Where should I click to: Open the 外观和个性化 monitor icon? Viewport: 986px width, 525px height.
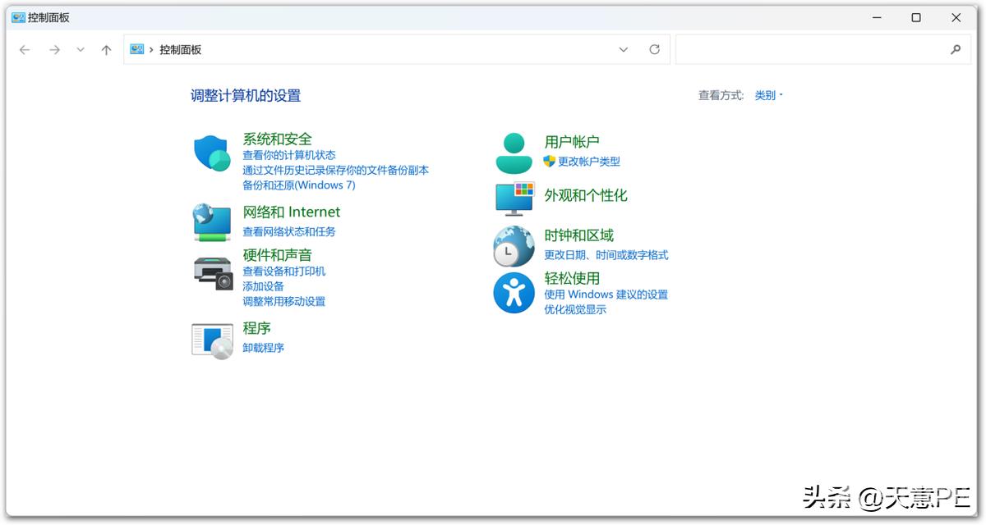(x=514, y=199)
